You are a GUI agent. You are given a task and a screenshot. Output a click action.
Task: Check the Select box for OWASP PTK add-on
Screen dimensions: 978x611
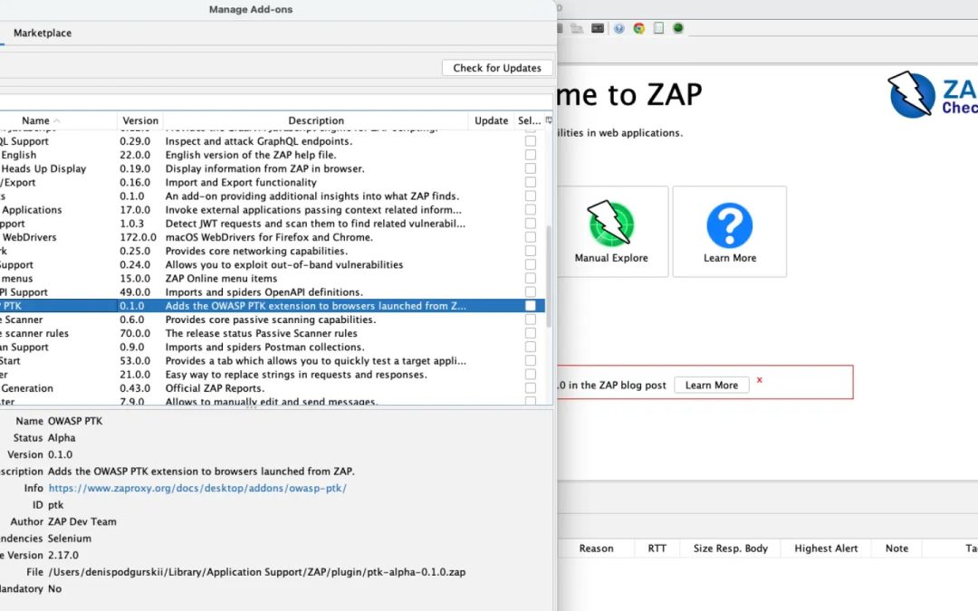(530, 306)
